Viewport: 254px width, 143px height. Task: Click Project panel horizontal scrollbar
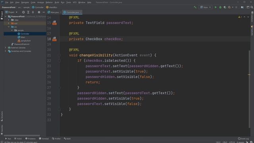pos(22,135)
